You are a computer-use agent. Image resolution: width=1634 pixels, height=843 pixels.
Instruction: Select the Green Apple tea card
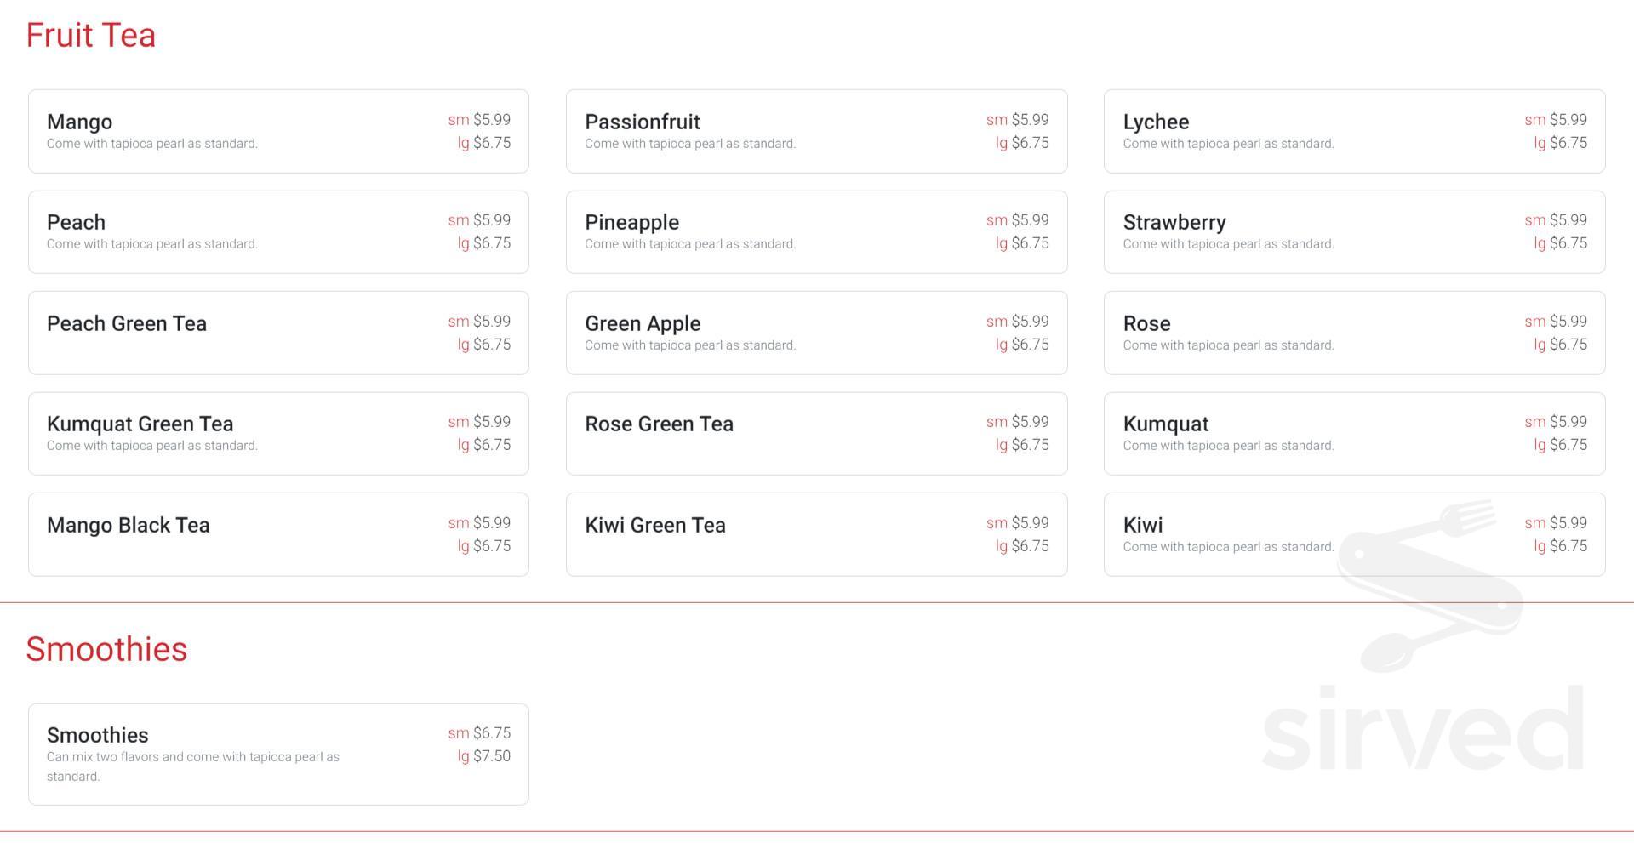click(x=816, y=333)
